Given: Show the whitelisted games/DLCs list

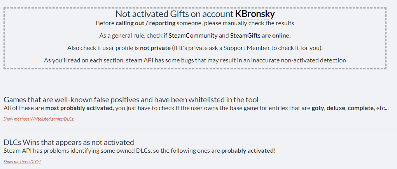Looking at the screenshot, I should 39,119.
